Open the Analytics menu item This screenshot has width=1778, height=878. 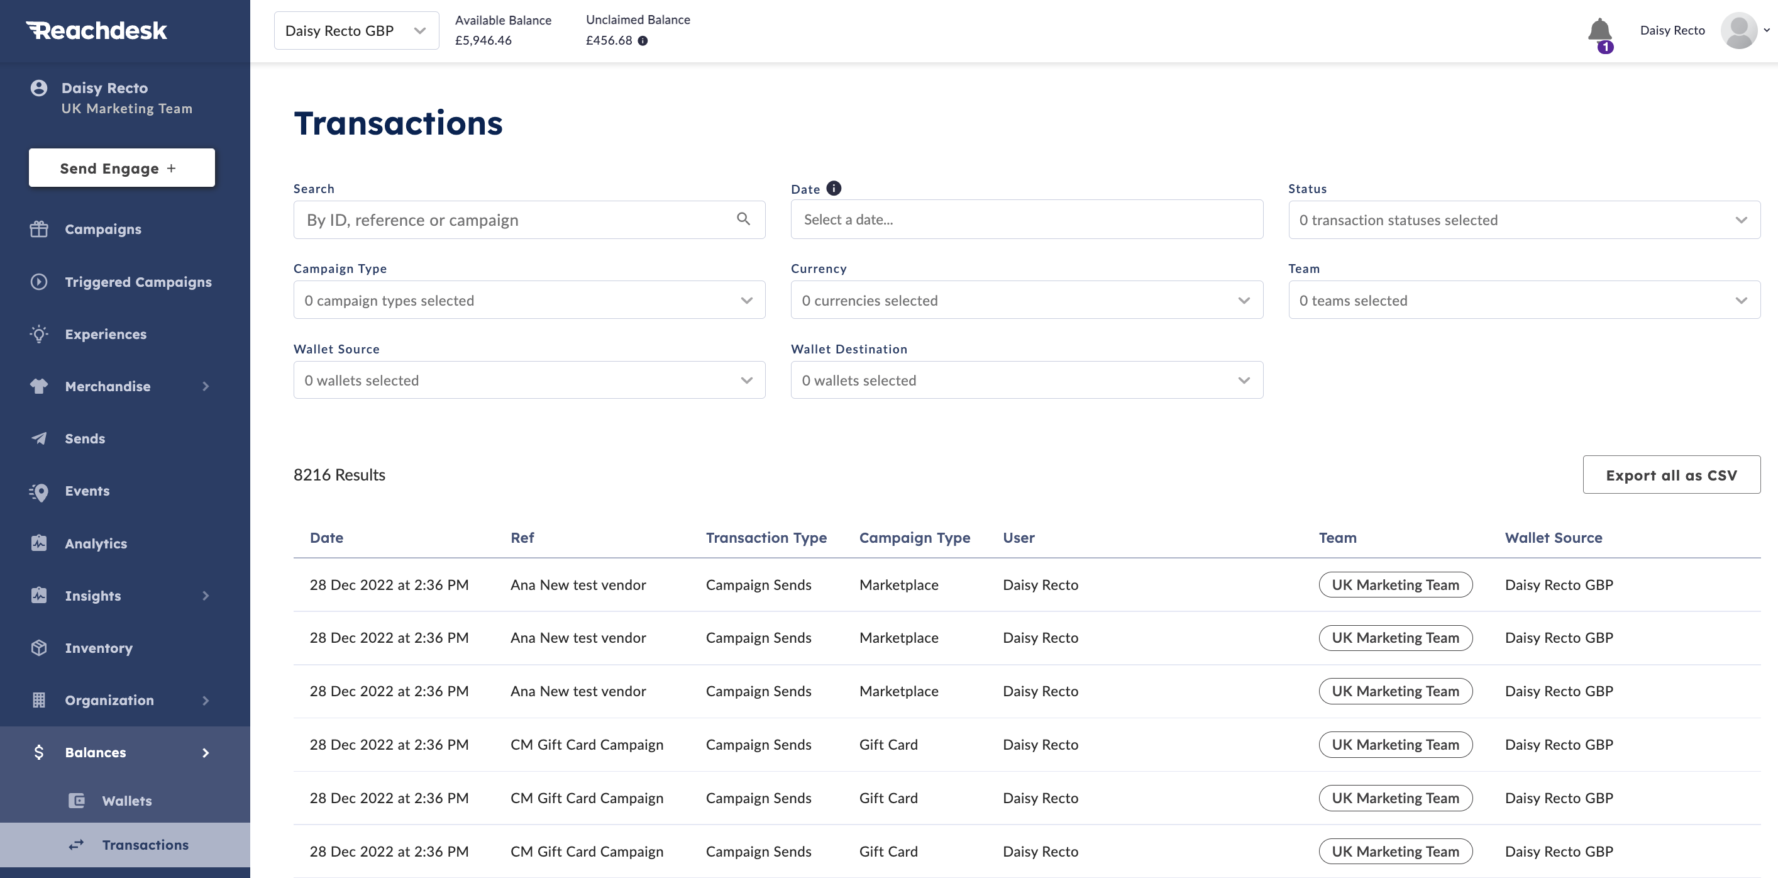tap(96, 543)
